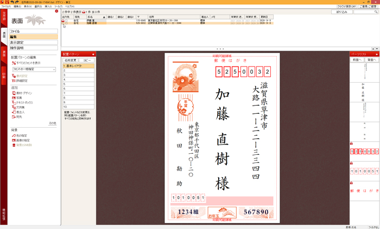Collapse the 配置パターン panel
This screenshot has width=380, height=229.
(x=93, y=54)
